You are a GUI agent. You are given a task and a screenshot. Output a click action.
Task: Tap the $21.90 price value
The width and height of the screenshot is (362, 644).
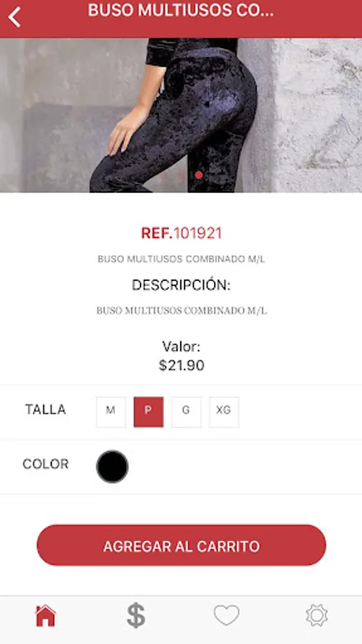tap(182, 365)
